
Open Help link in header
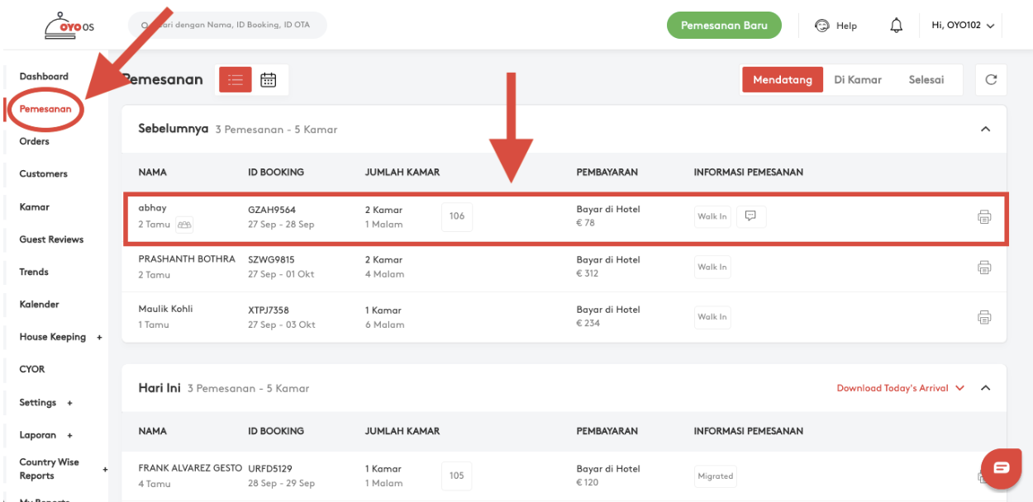835,26
